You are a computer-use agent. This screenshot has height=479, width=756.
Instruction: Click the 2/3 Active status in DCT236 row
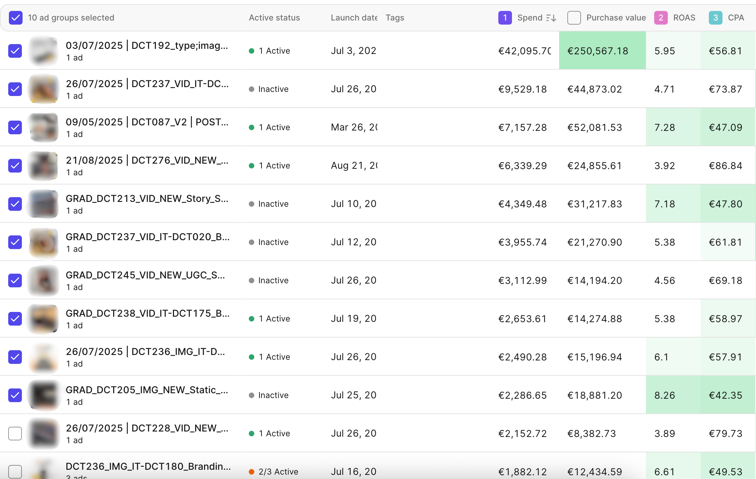tap(274, 472)
